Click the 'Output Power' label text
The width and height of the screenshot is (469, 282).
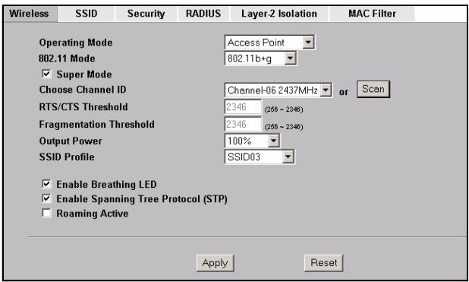pos(71,141)
